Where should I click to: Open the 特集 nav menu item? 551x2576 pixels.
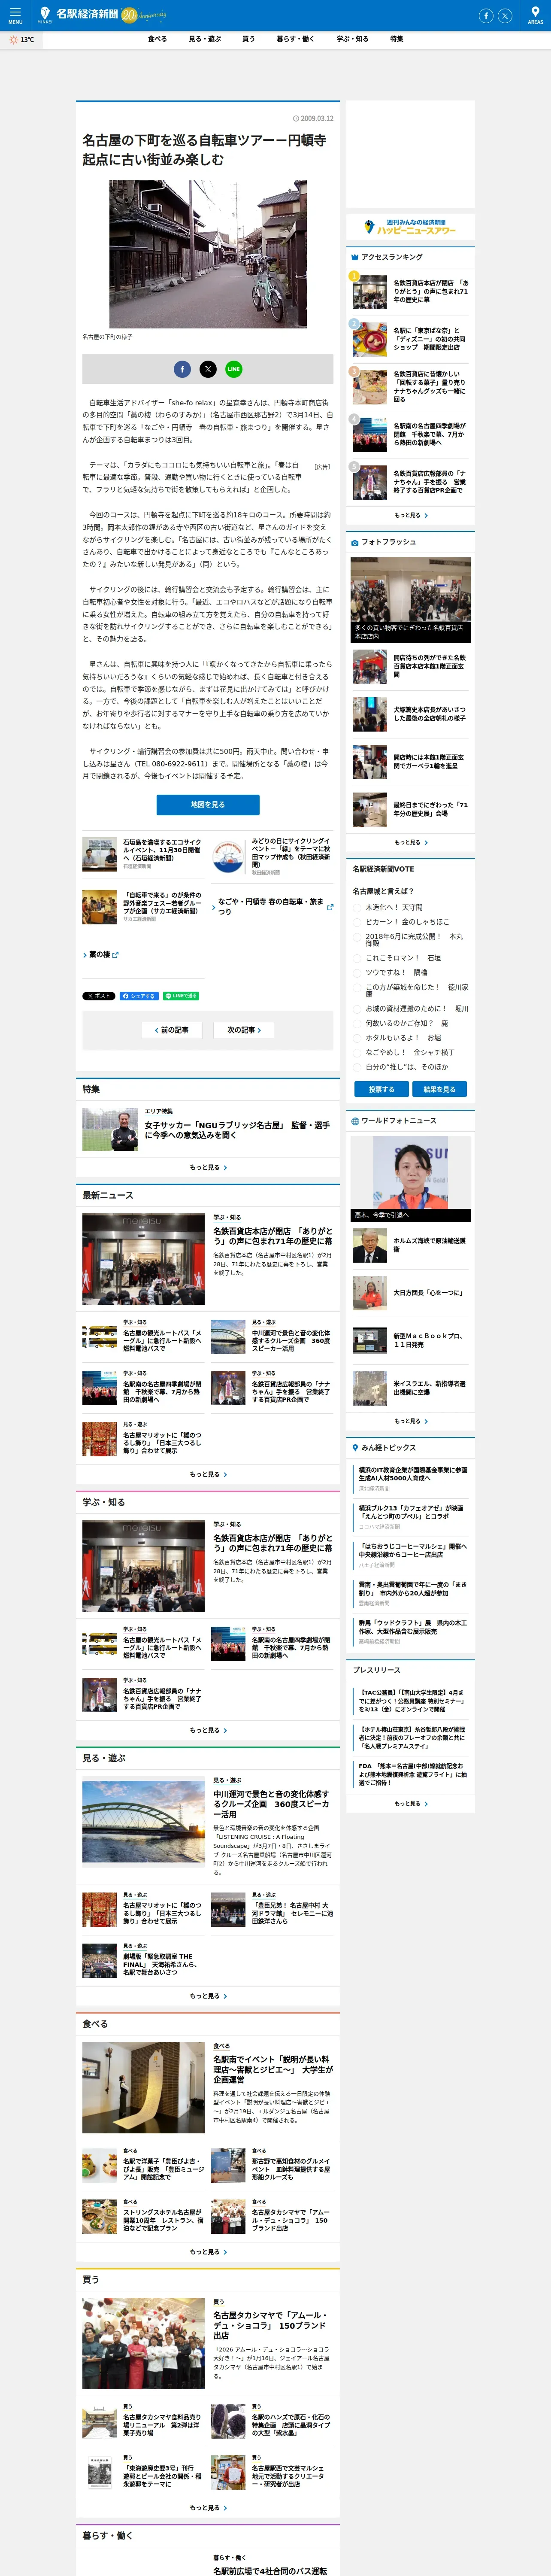(396, 39)
